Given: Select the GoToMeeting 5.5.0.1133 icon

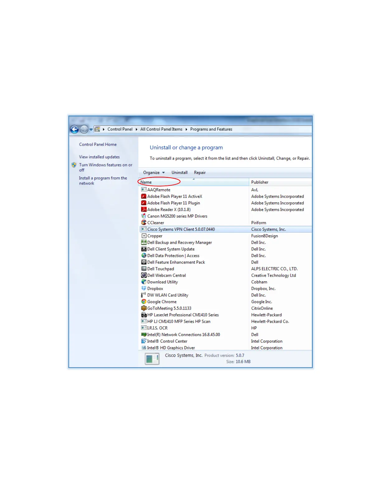Looking at the screenshot, I should click(x=144, y=308).
